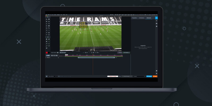Open the zoom level dropdown at bottom left

coord(52,76)
